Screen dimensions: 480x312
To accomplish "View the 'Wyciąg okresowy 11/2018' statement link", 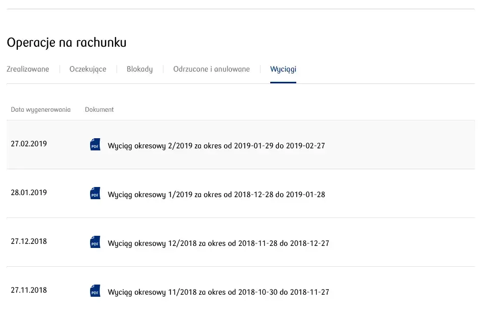I will 218,292.
